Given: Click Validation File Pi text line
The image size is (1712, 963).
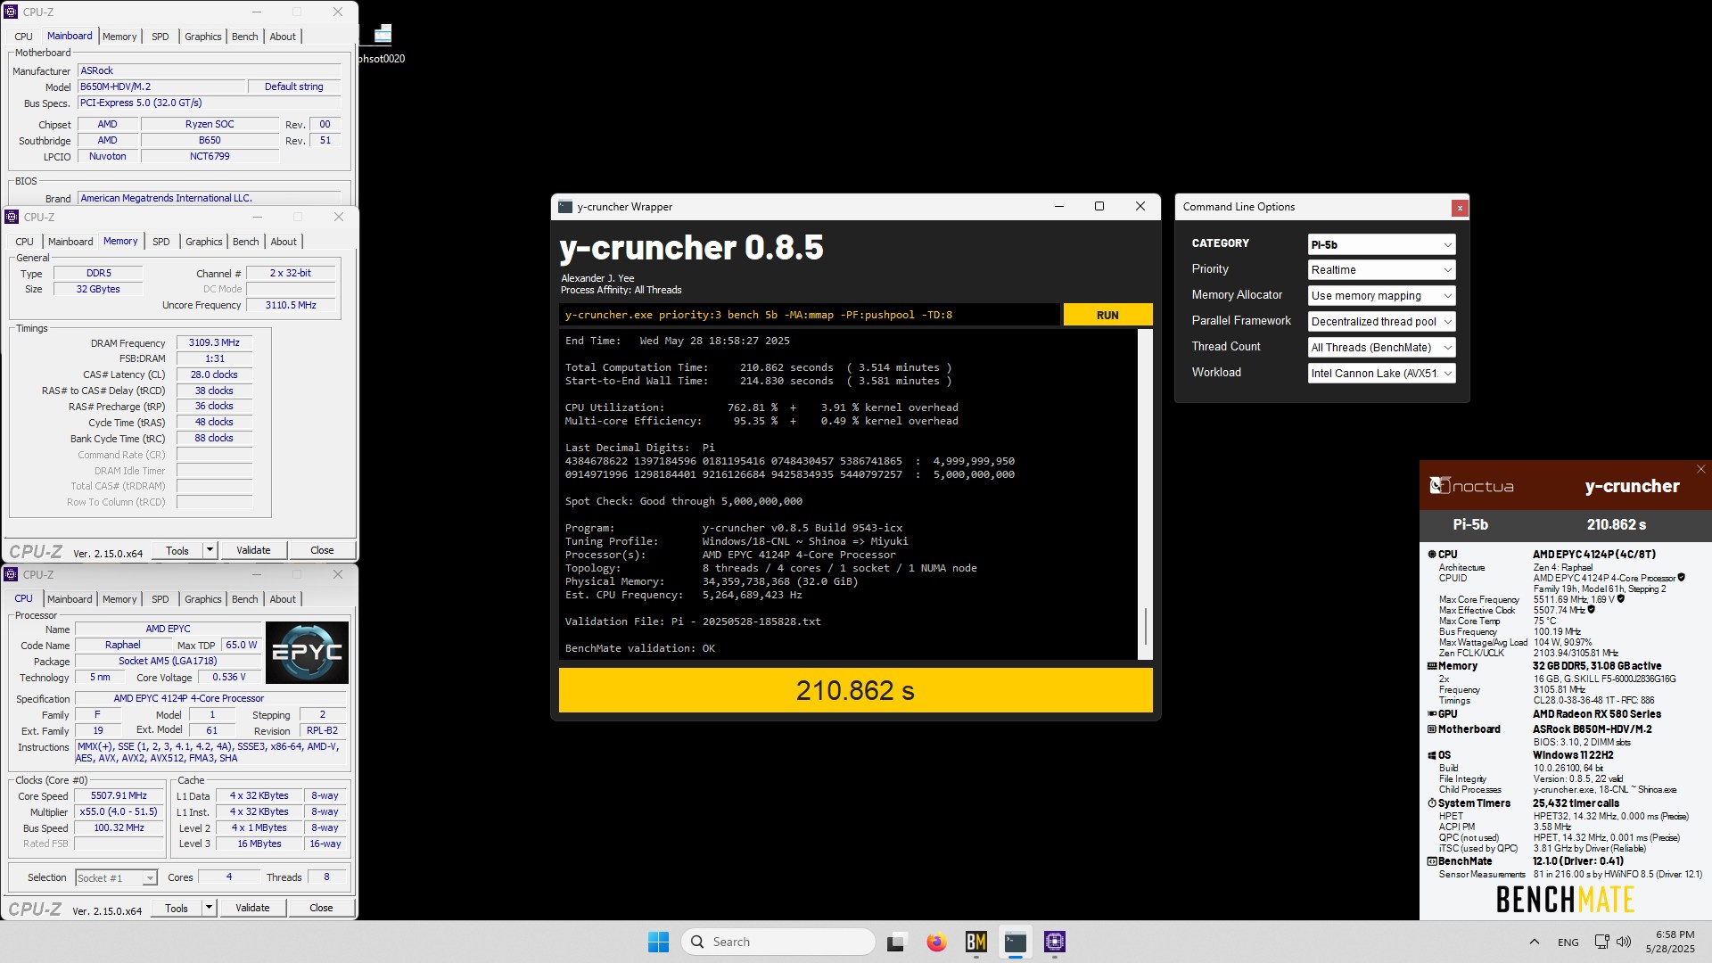Looking at the screenshot, I should click(x=693, y=621).
